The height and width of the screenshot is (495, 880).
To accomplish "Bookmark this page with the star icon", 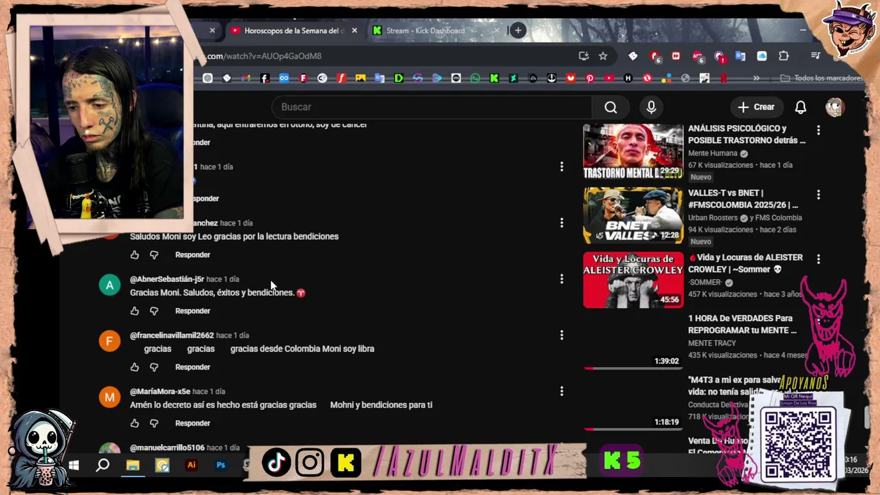I will point(603,56).
